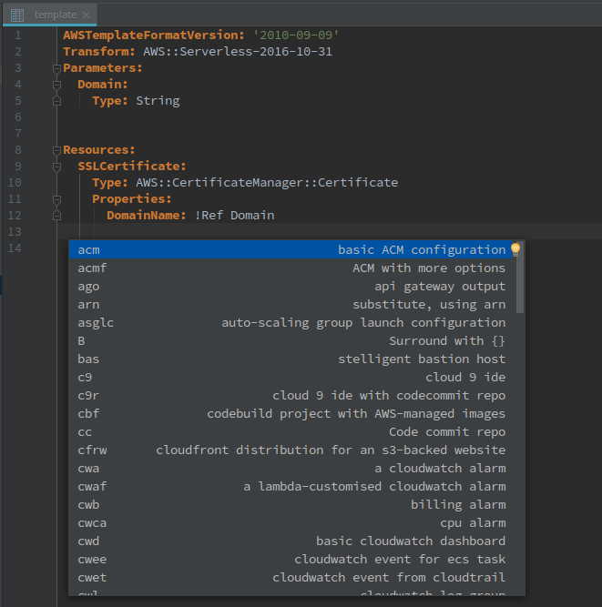Click the Resources key text
The height and width of the screenshot is (607, 602).
[99, 150]
